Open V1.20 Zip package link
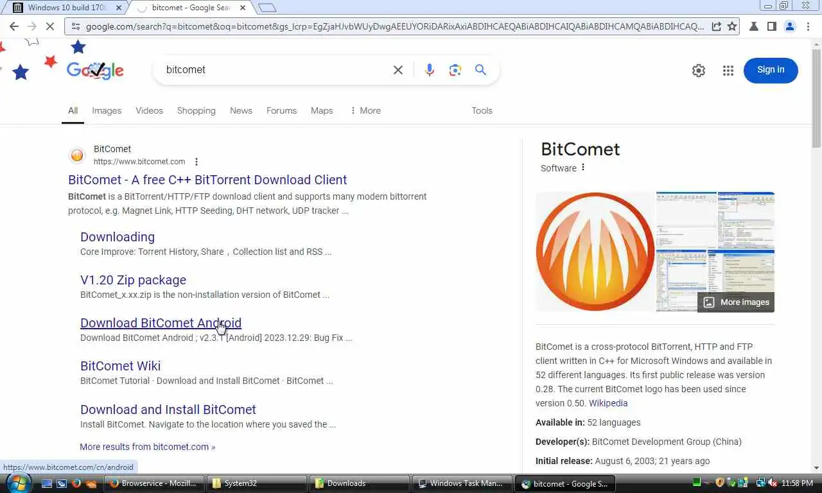Viewport: 822px width, 493px height. coord(133,280)
